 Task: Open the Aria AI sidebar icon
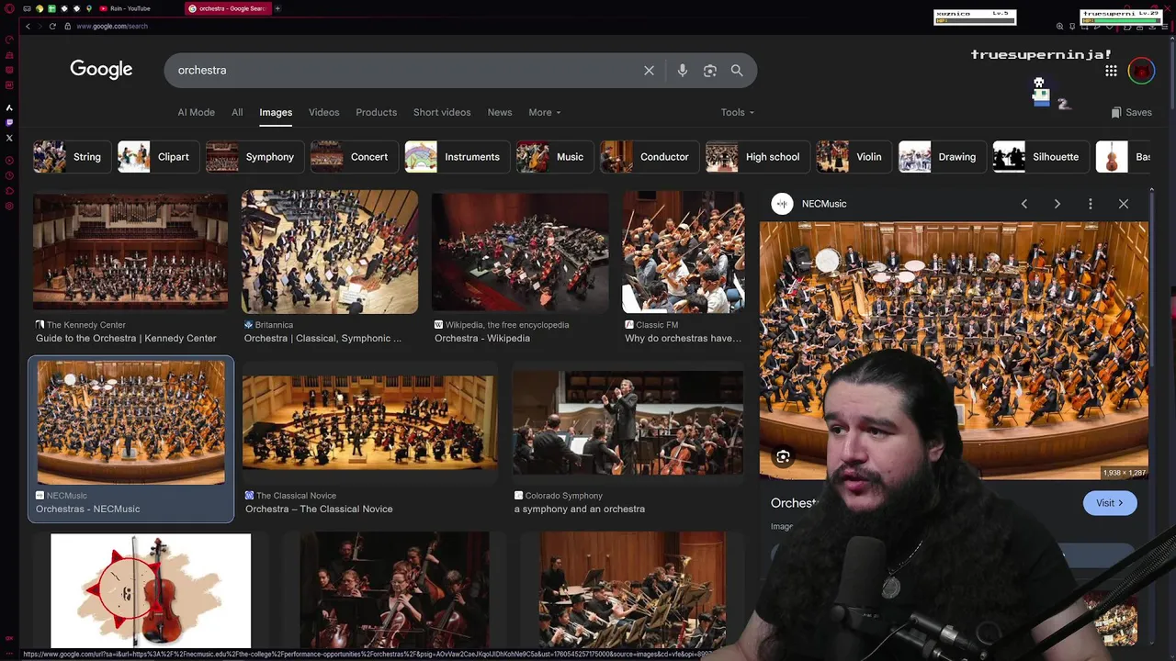coord(9,107)
